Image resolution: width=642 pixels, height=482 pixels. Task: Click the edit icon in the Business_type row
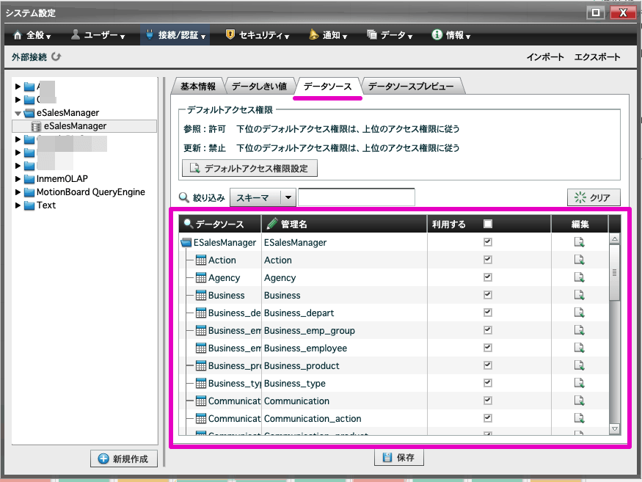(x=579, y=383)
